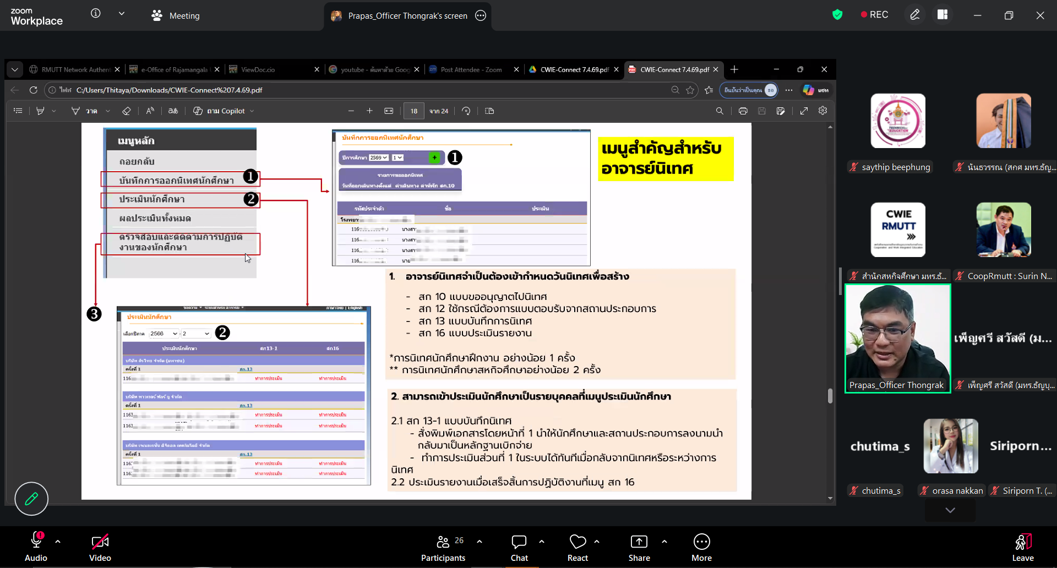
Task: Select Prapas_Officer Thongrak video thumbnail
Action: (897, 338)
